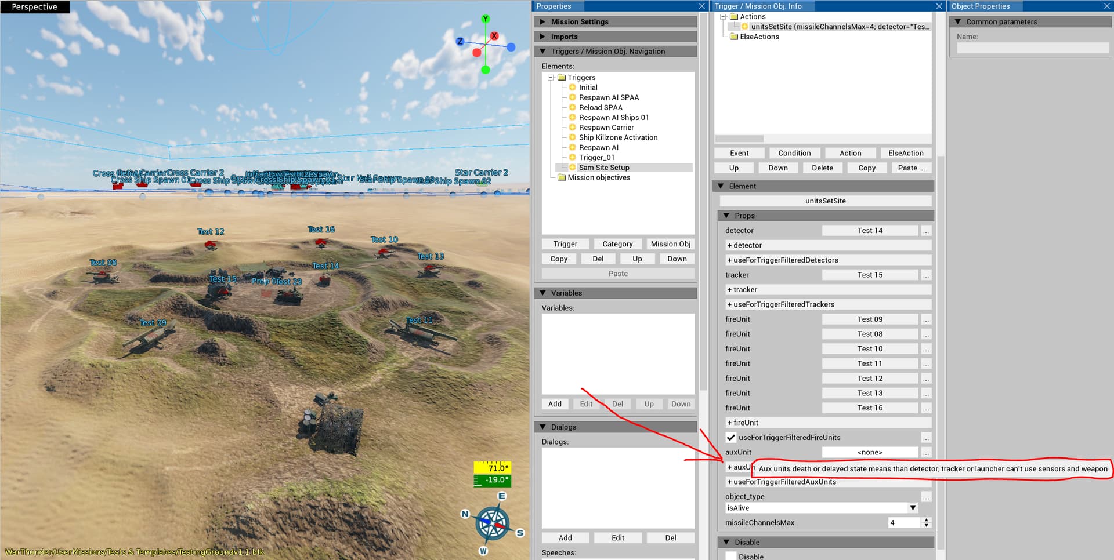Click the Name input field
The height and width of the screenshot is (560, 1114).
click(x=1033, y=48)
